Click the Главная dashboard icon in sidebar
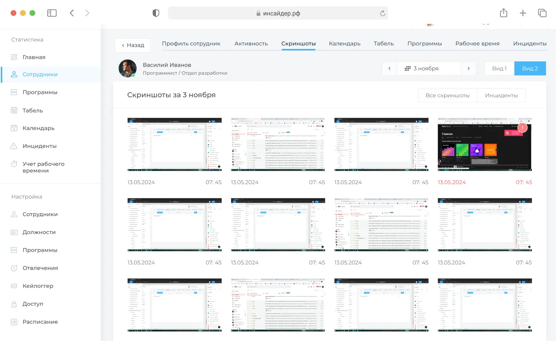 [14, 57]
